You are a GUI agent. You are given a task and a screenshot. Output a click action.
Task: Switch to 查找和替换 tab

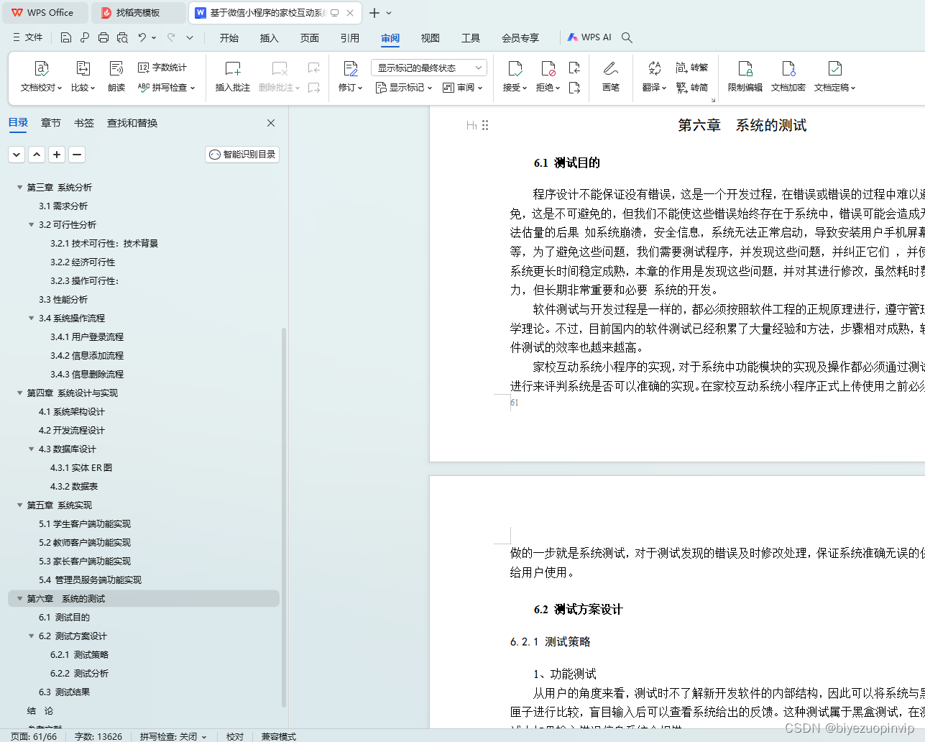(132, 123)
